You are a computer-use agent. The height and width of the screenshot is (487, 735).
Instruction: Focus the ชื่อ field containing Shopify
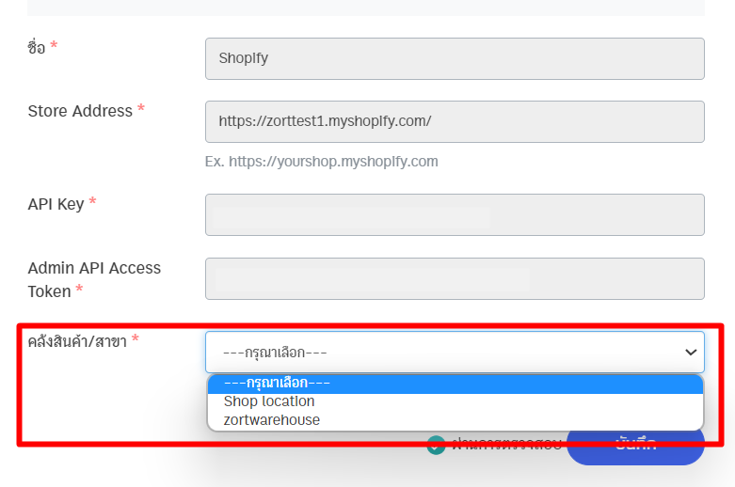click(x=455, y=58)
